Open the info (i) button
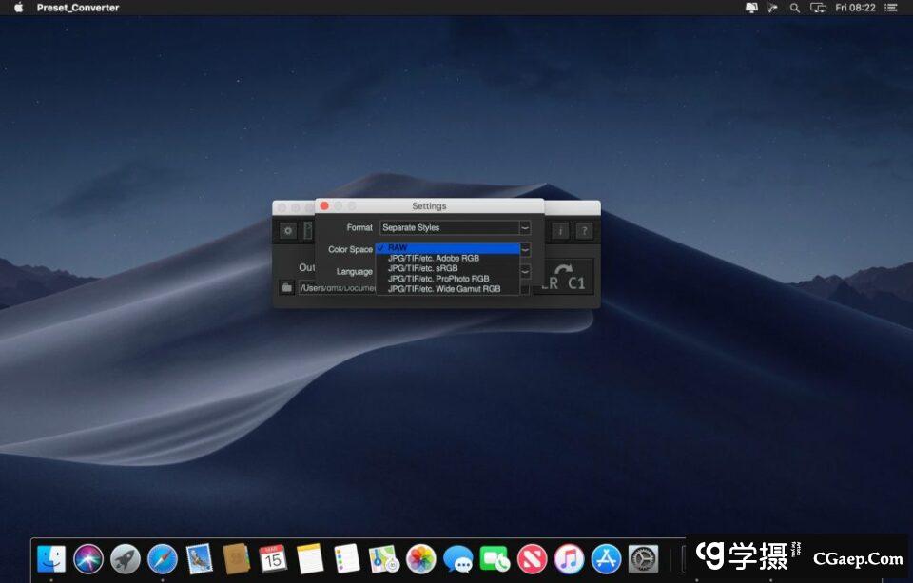 (x=560, y=231)
